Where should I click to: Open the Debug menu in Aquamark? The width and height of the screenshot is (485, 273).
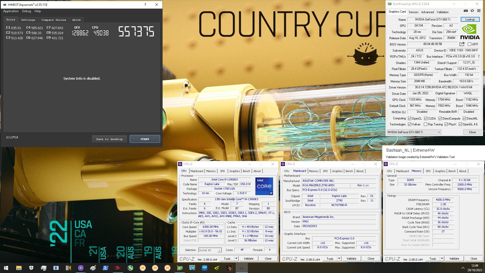[x=27, y=11]
